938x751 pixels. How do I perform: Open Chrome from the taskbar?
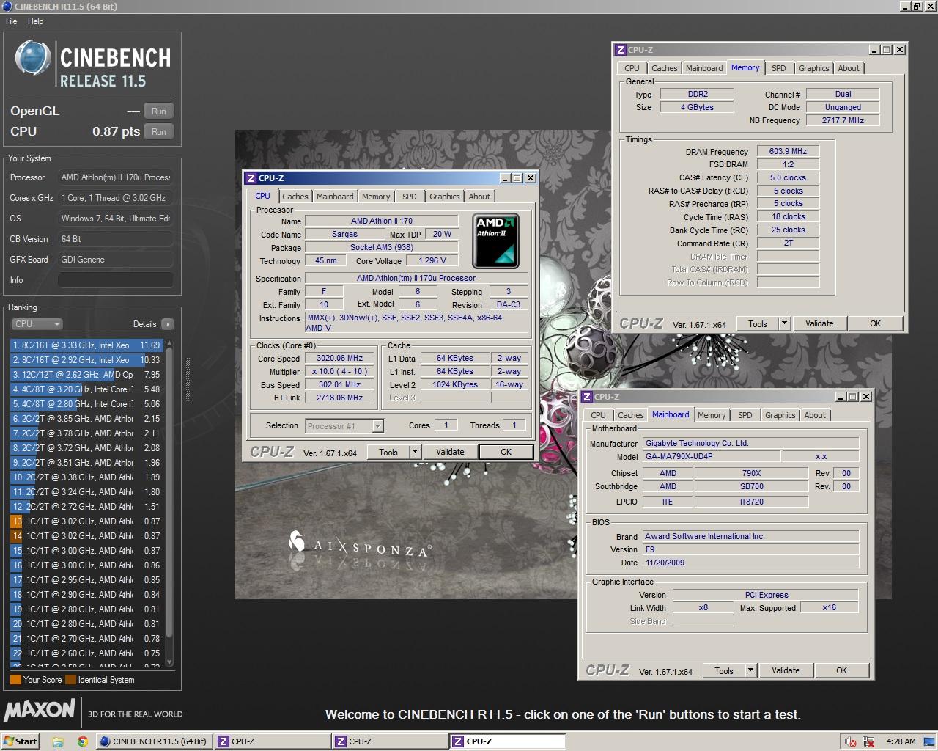tap(83, 741)
